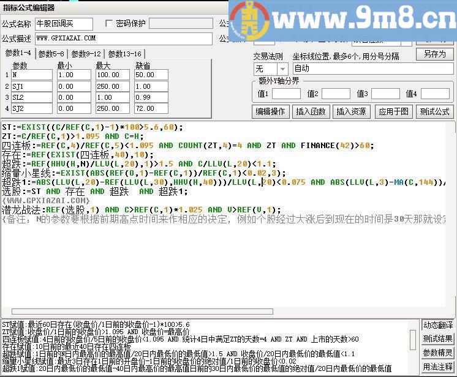Edit the 公式描述 field
The image size is (457, 377).
pos(124,39)
